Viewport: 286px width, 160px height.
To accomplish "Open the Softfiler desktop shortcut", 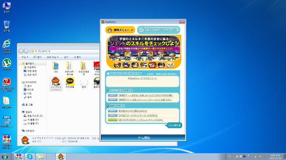I will [x=7, y=142].
